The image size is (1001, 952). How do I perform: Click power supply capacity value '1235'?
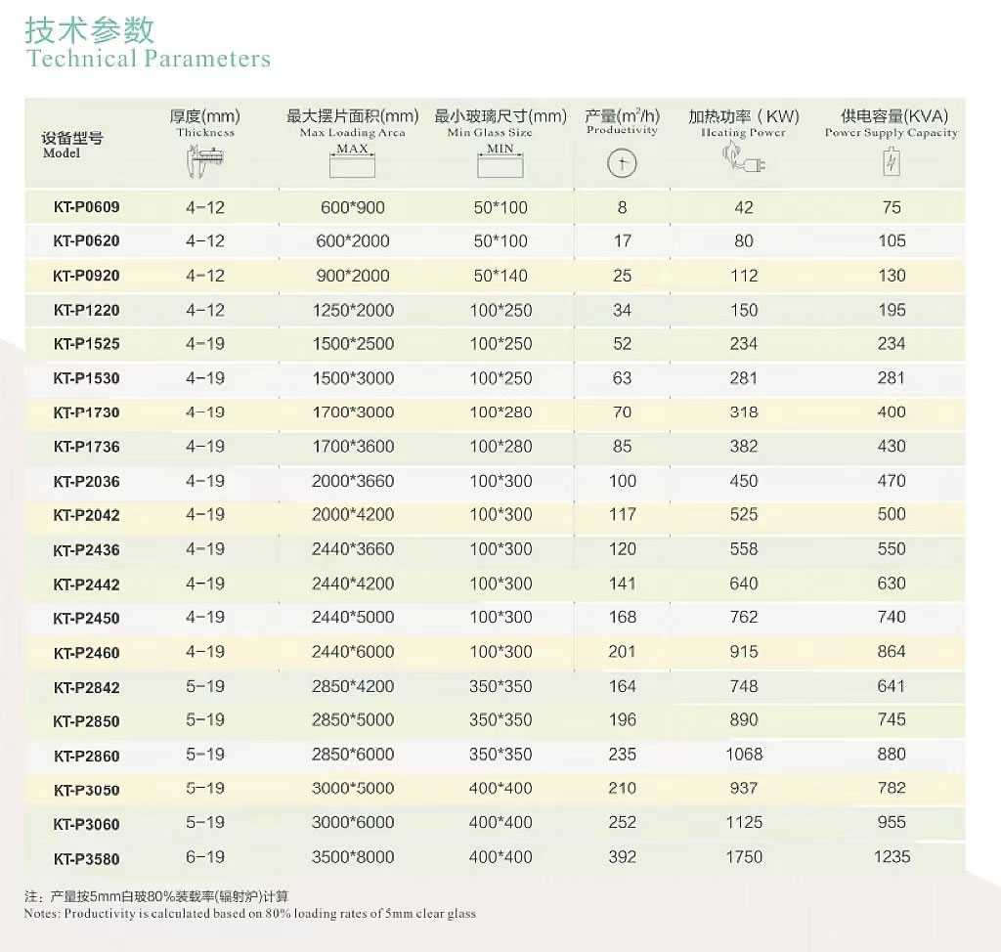click(892, 857)
